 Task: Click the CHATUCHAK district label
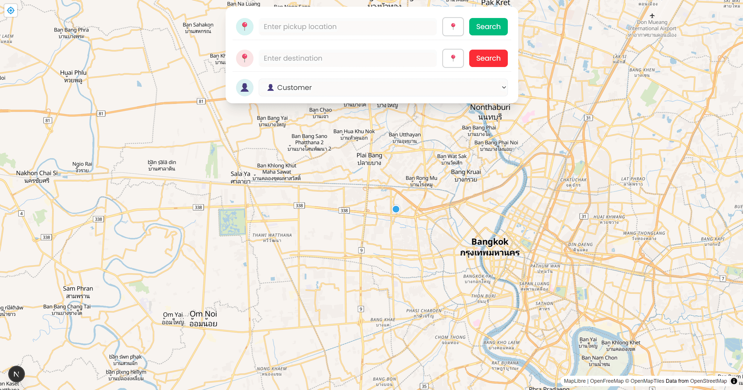[x=573, y=182]
